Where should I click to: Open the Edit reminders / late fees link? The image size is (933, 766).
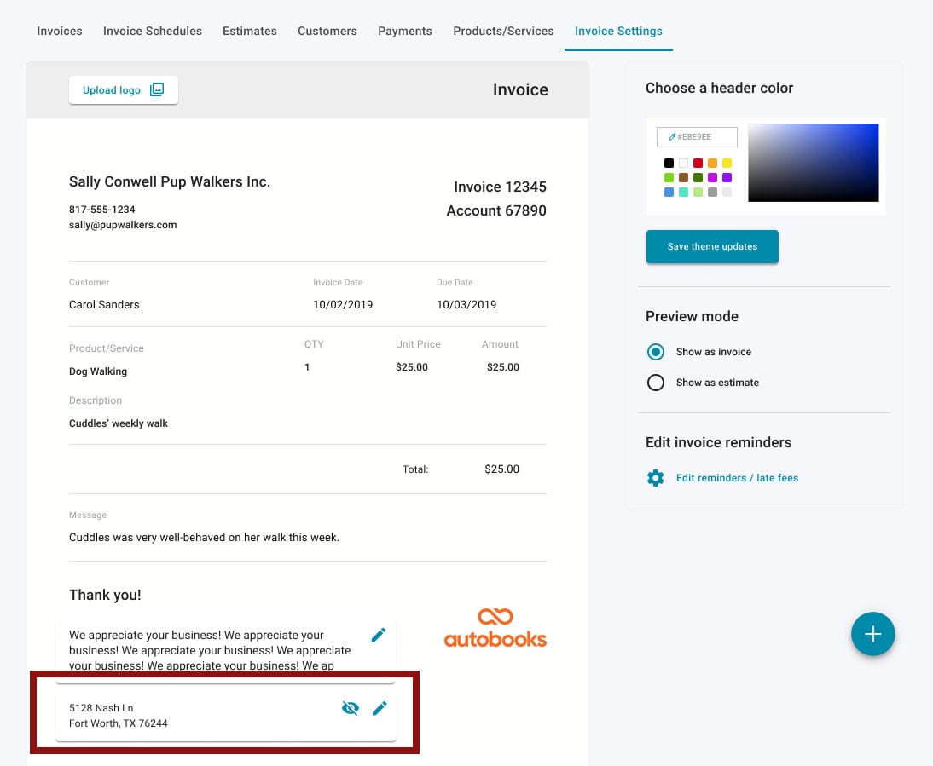[x=737, y=478]
